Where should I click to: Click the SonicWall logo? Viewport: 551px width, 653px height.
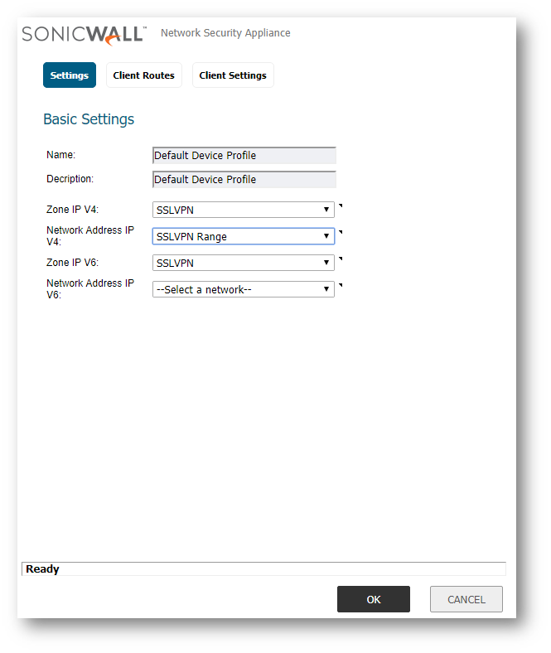(x=83, y=34)
